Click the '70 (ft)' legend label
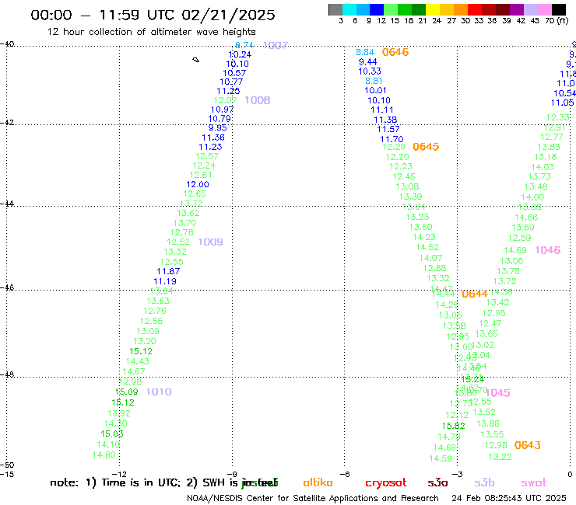This screenshot has height=505, width=576. pyautogui.click(x=557, y=21)
